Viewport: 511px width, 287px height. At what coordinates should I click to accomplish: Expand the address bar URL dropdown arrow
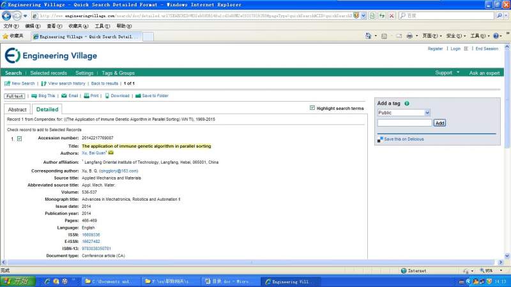pyautogui.click(x=363, y=15)
